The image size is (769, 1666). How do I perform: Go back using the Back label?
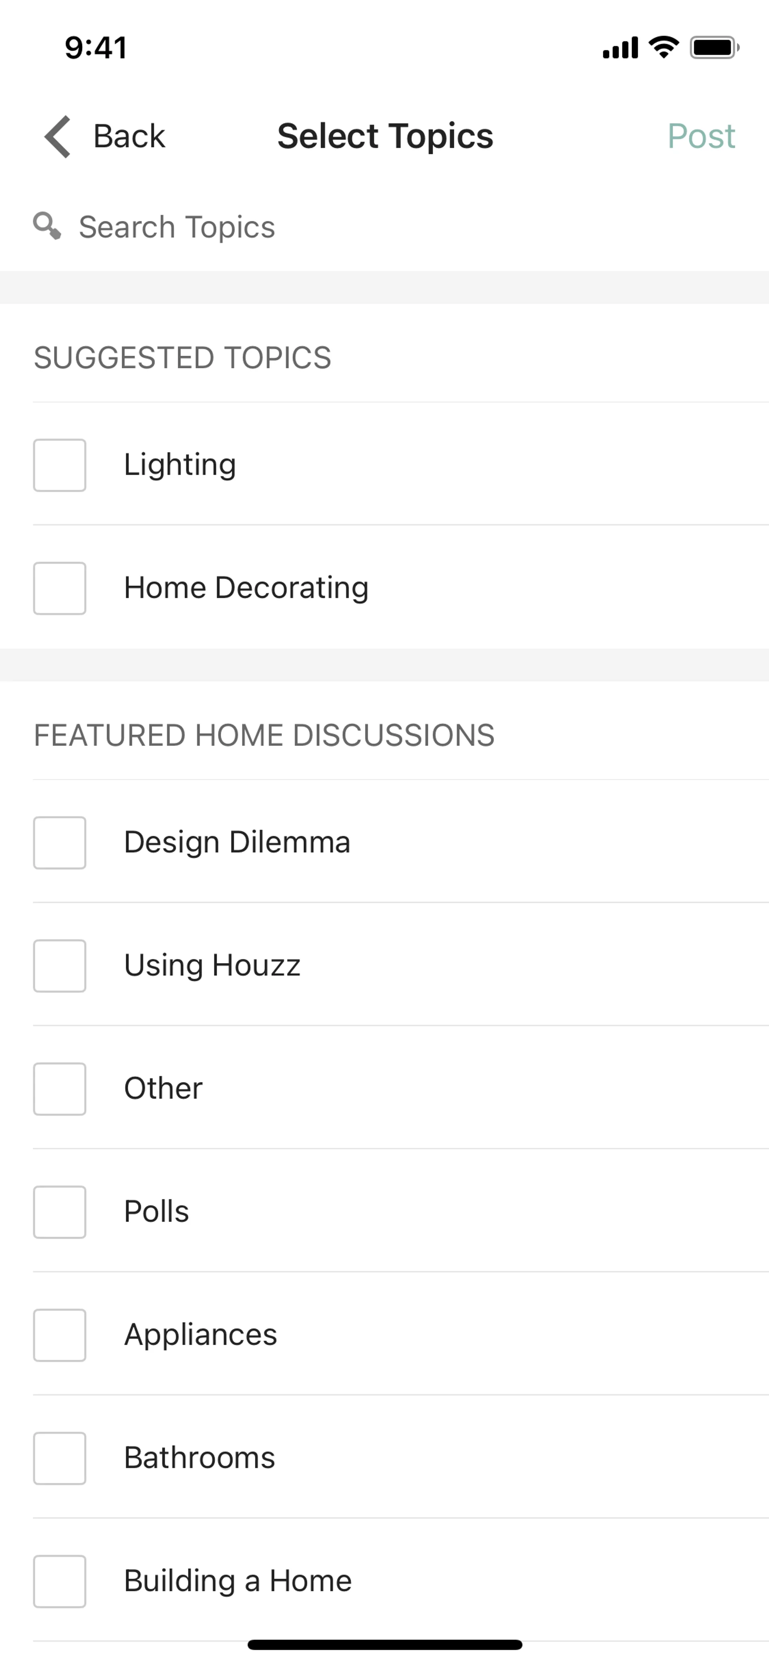(129, 136)
